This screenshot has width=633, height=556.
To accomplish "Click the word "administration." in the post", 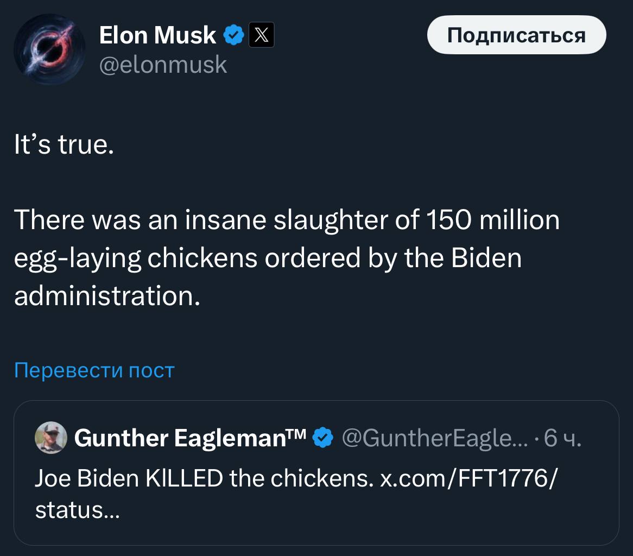I will coord(107,295).
